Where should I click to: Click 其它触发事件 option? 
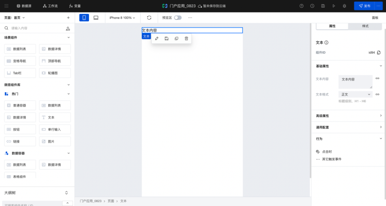329,159
